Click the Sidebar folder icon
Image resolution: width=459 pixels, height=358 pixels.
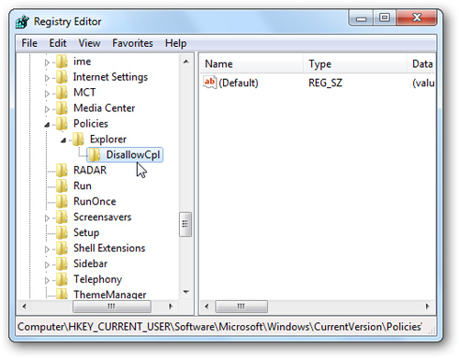coord(62,264)
